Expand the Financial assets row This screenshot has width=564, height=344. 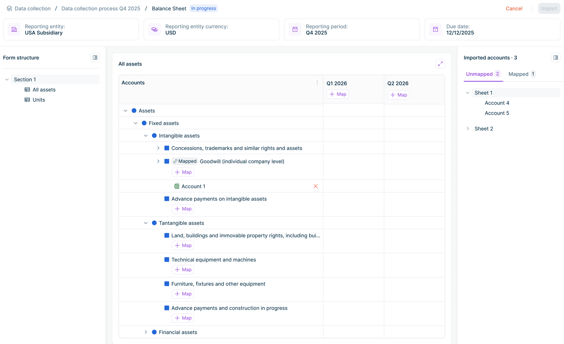tap(146, 332)
